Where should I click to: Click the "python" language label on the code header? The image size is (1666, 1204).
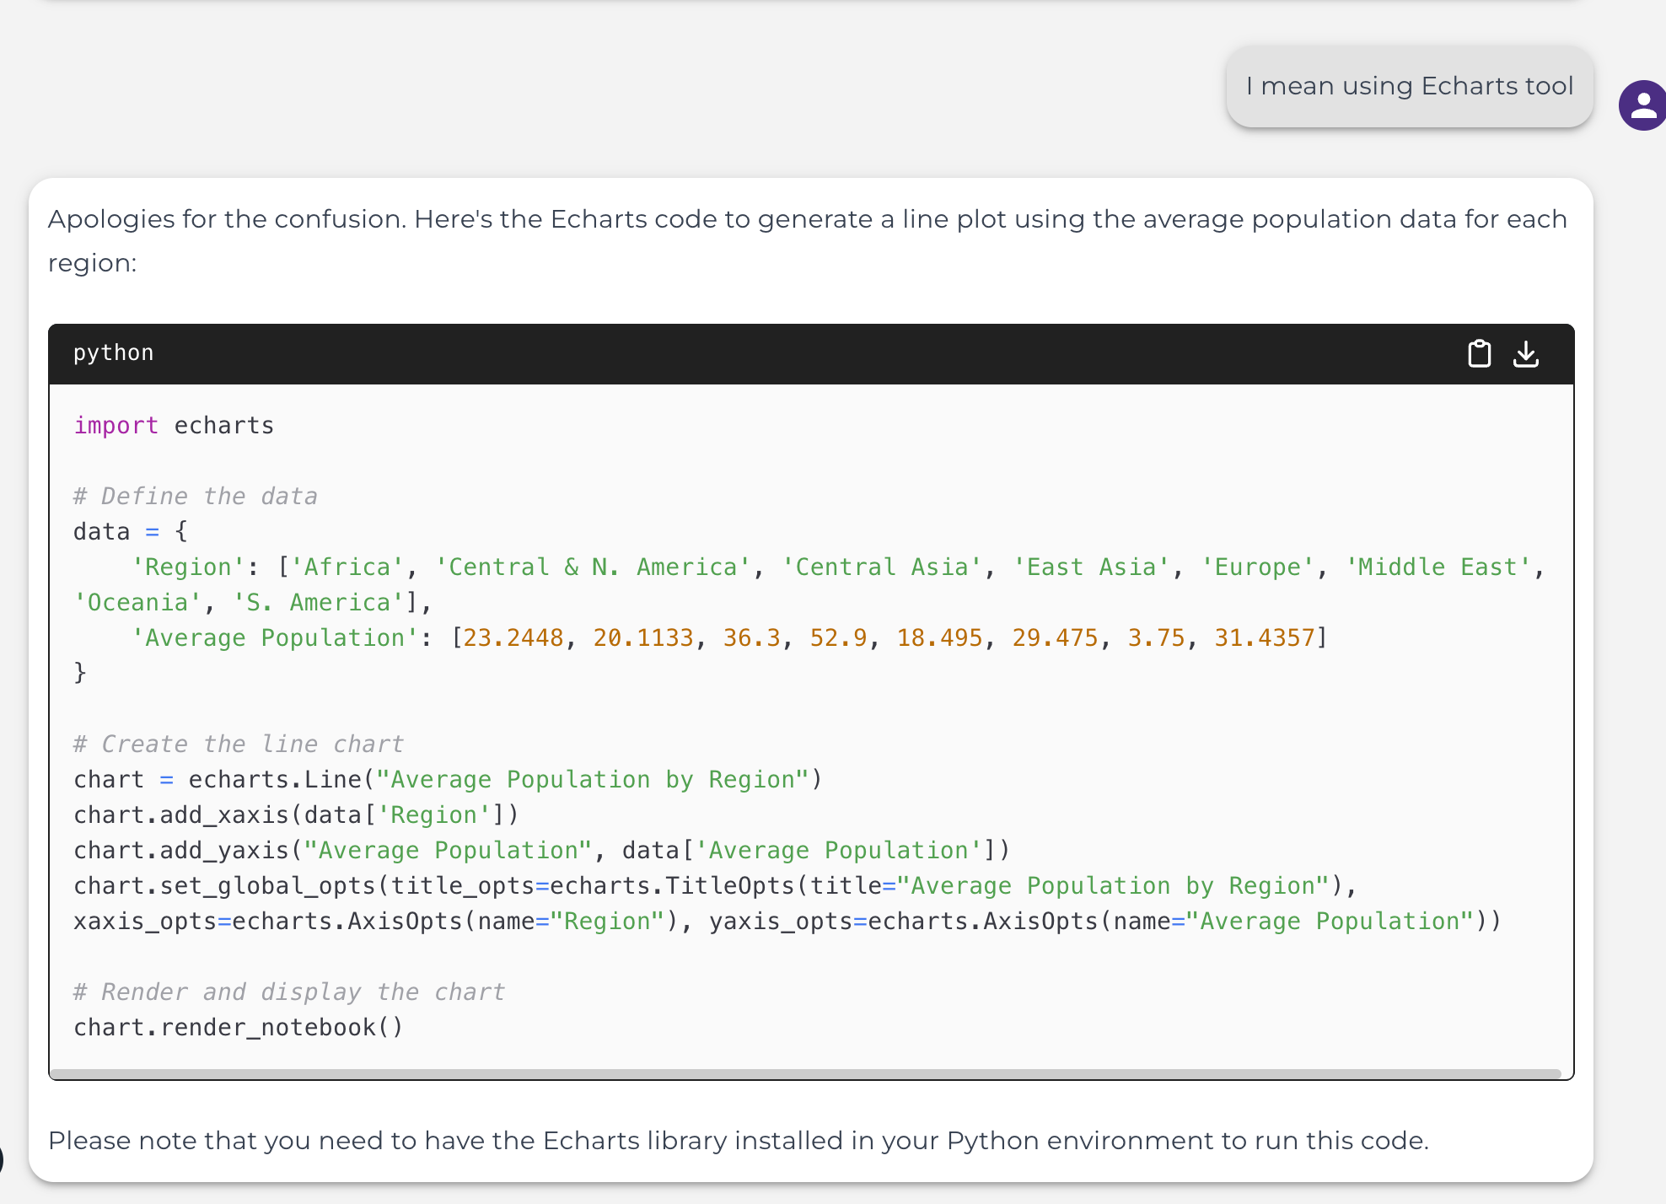click(113, 352)
